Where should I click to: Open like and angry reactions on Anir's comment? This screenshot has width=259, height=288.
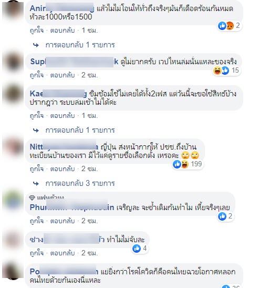tap(229, 26)
